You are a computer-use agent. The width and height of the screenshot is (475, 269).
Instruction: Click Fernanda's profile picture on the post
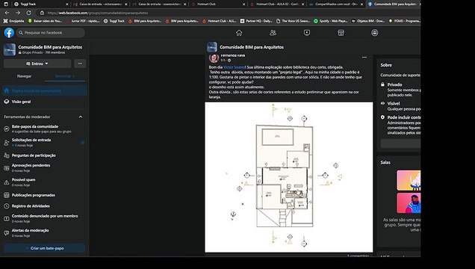coord(214,58)
